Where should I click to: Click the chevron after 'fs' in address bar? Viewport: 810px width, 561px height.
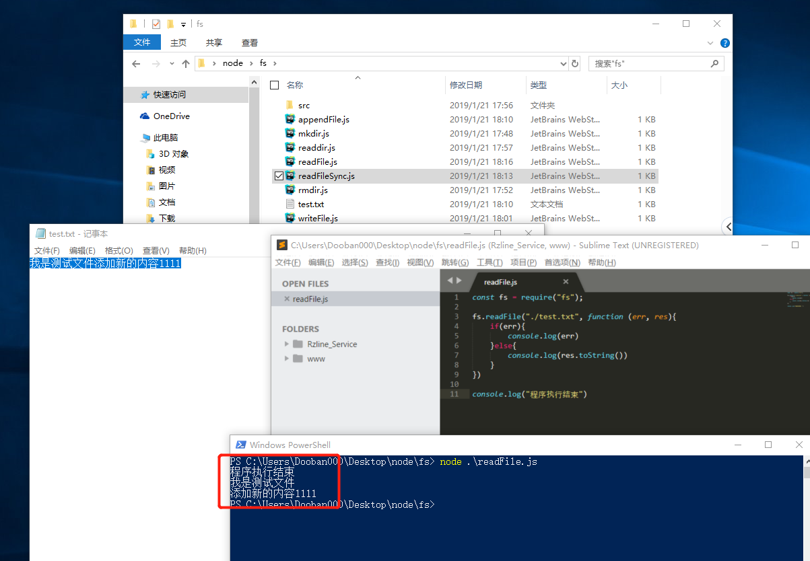point(275,63)
